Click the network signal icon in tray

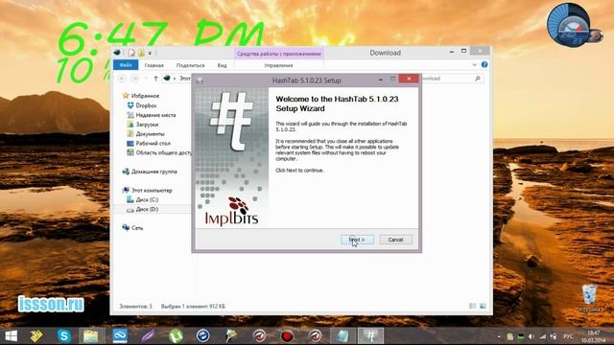(542, 336)
